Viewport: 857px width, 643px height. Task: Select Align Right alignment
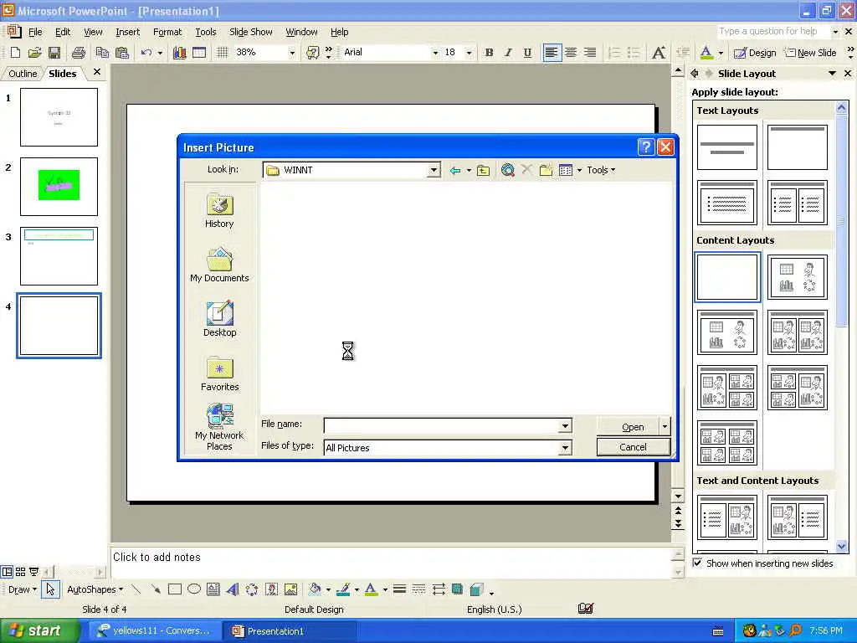point(590,53)
